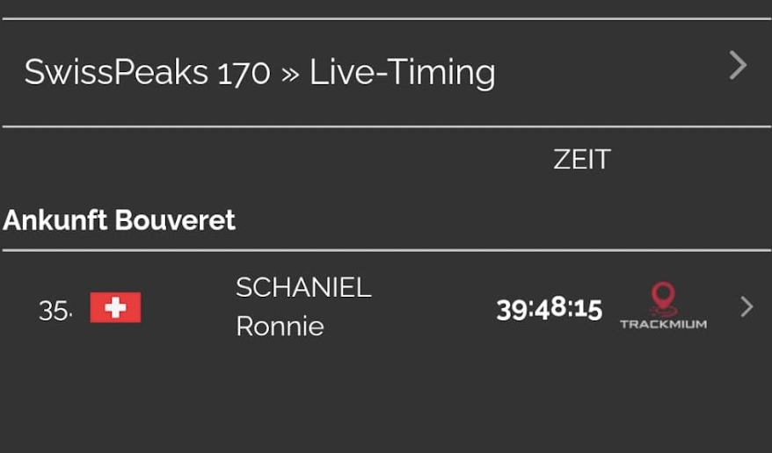The image size is (772, 453).
Task: Click the number 170 in the title
Action: pos(243,72)
